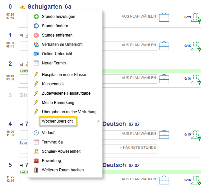Click the blue refresh Stunde ändern icon

point(36,26)
